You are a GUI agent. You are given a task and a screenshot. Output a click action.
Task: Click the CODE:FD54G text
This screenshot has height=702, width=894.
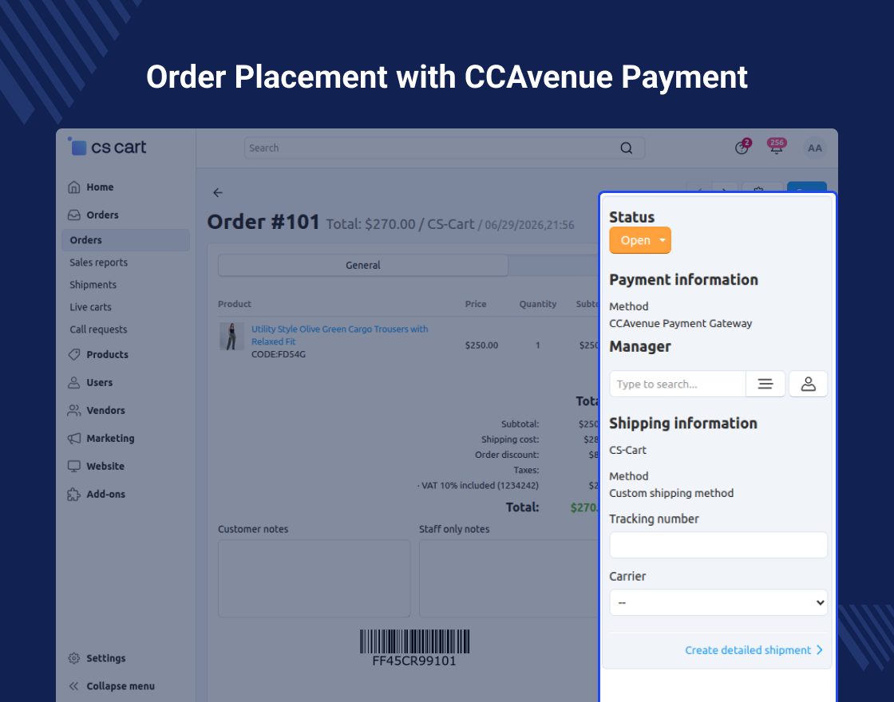click(279, 354)
